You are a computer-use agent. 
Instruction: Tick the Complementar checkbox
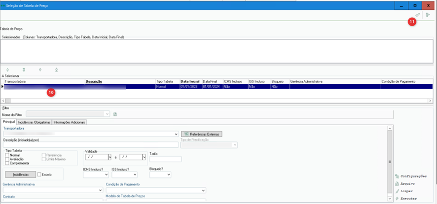[7, 163]
